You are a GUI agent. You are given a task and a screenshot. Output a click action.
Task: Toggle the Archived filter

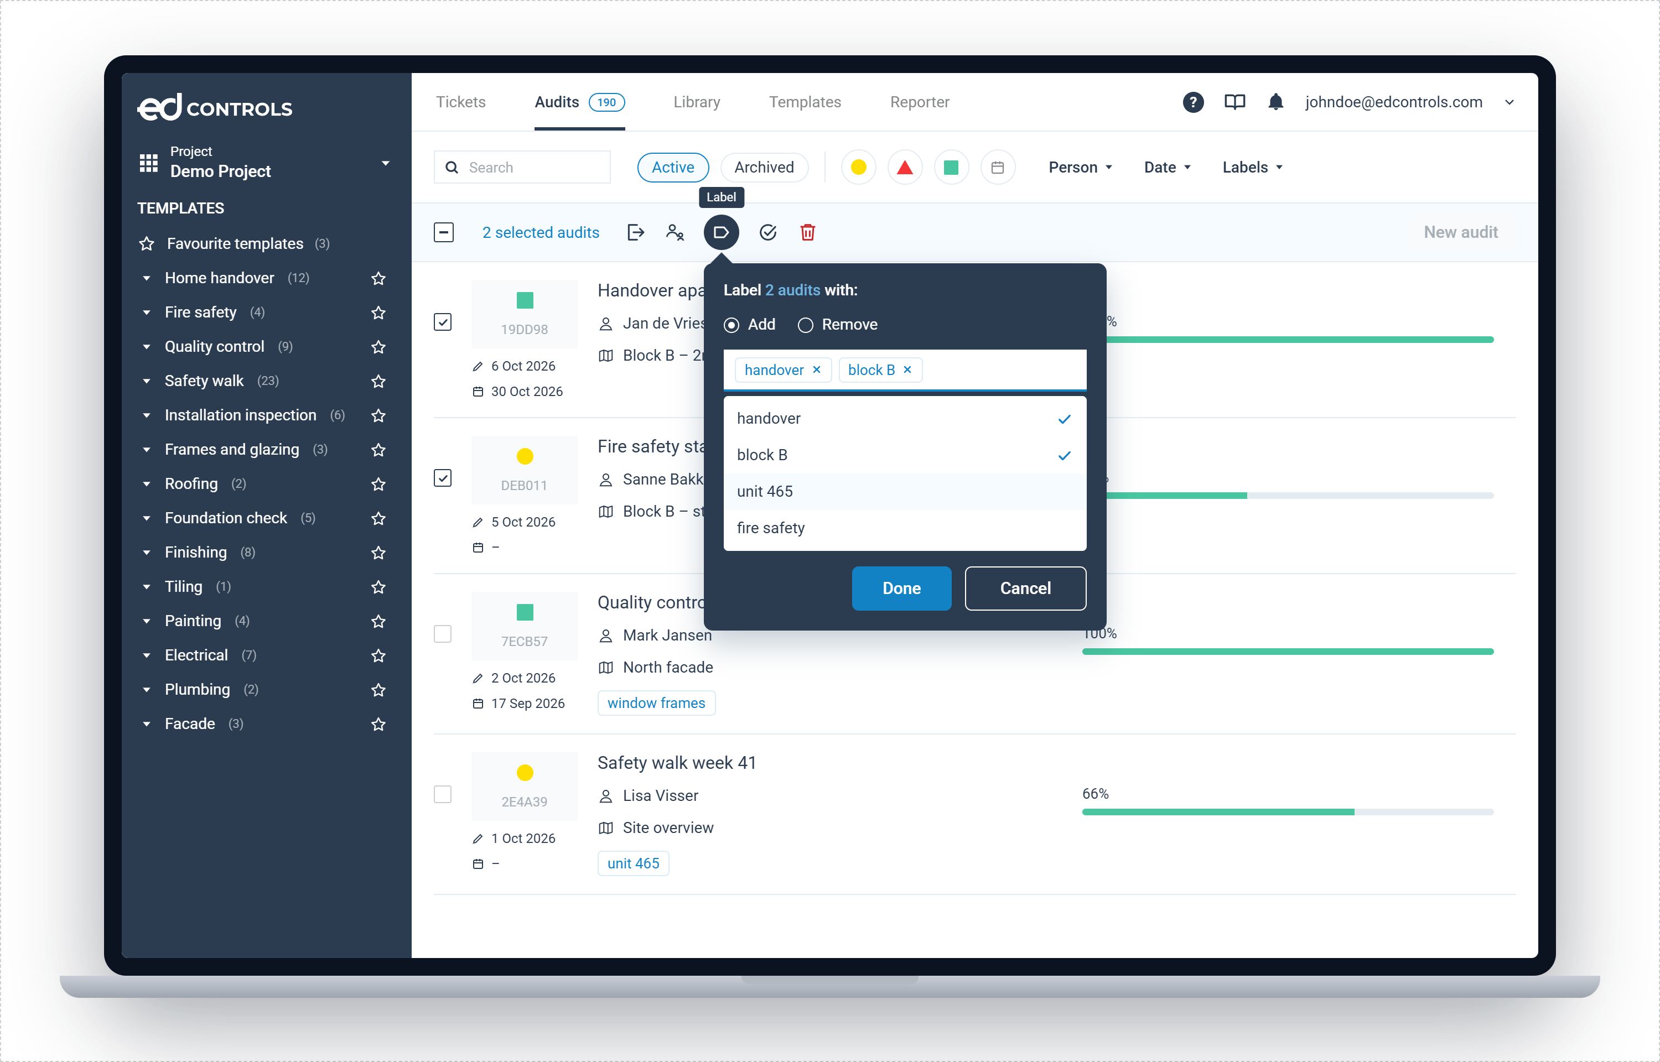coord(764,168)
